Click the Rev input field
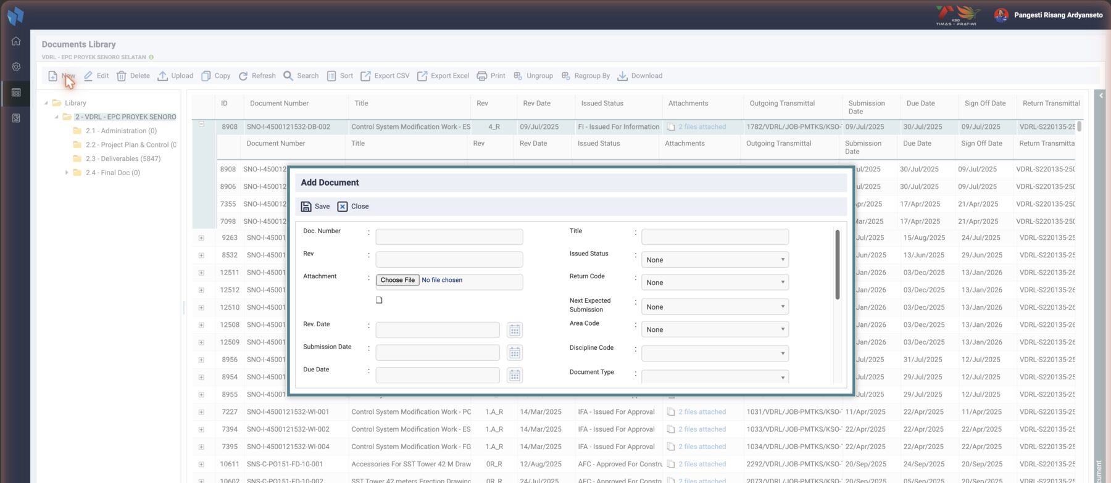Screen dimensions: 1111x483 (449, 259)
